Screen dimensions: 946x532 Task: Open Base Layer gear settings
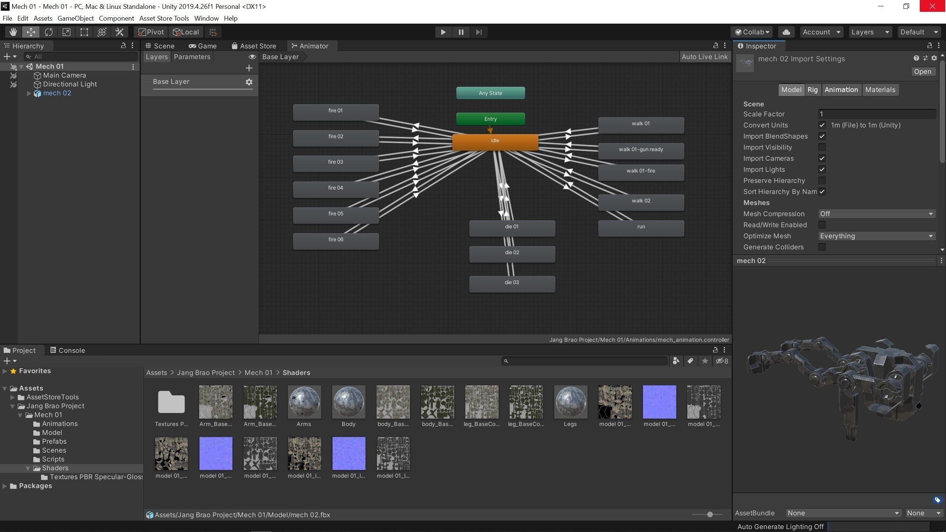pyautogui.click(x=249, y=82)
